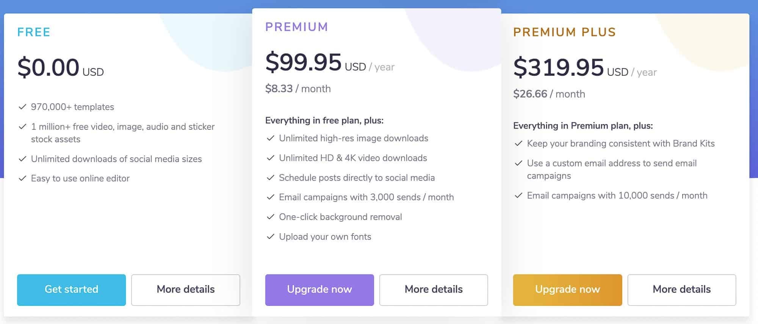Click 'Get started' on the Free plan
Screen dimensions: 758x324
tap(71, 290)
